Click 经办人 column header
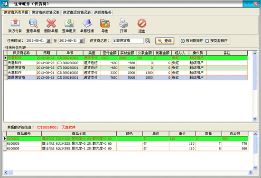Screen dimensions: 261x178 coord(180,53)
